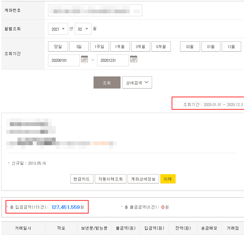This screenshot has width=244, height=235.
Task: Select the 1주일 period button
Action: [100, 46]
